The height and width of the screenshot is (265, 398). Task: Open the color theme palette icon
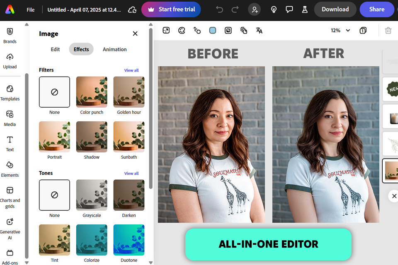point(182,30)
